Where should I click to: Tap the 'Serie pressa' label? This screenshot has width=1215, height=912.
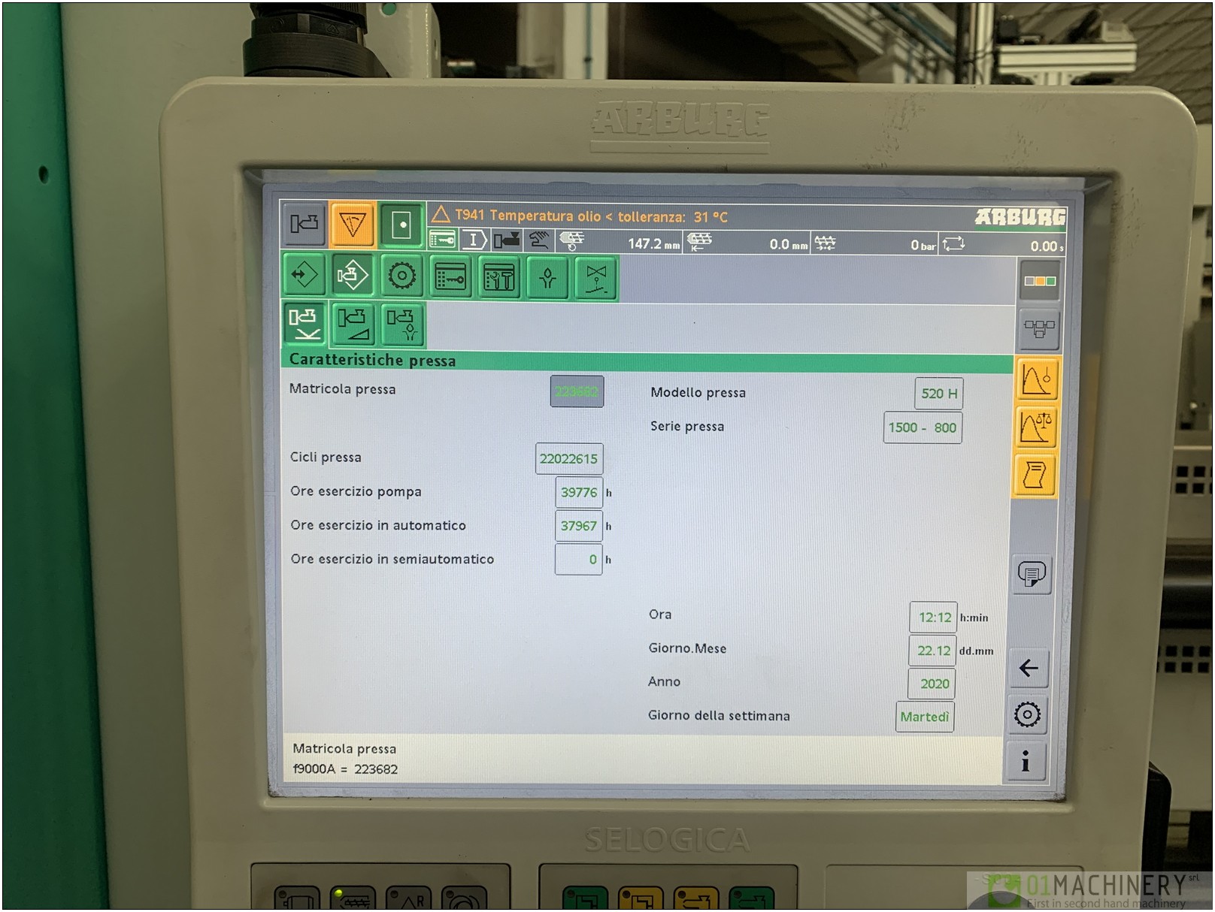tap(687, 426)
